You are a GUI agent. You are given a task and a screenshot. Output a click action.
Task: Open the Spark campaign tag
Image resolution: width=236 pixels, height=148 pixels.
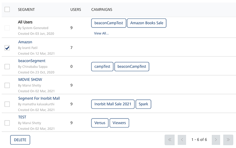tap(144, 104)
